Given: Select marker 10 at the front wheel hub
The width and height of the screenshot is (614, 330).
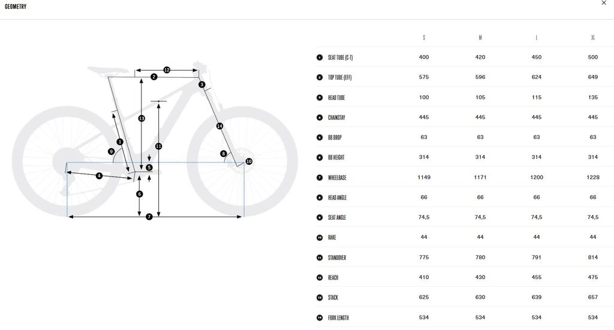Looking at the screenshot, I should (249, 161).
